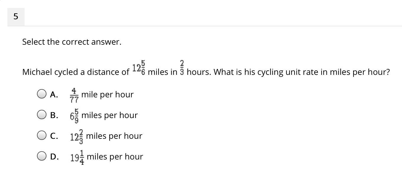Click the letter label "B."
The image size is (402, 179).
[54, 115]
